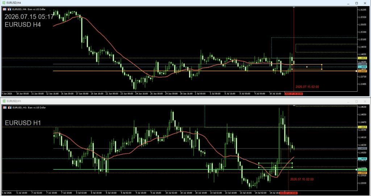Click the red vertical line label 2026.07.15 02:00 in H4 chart

click(307, 87)
